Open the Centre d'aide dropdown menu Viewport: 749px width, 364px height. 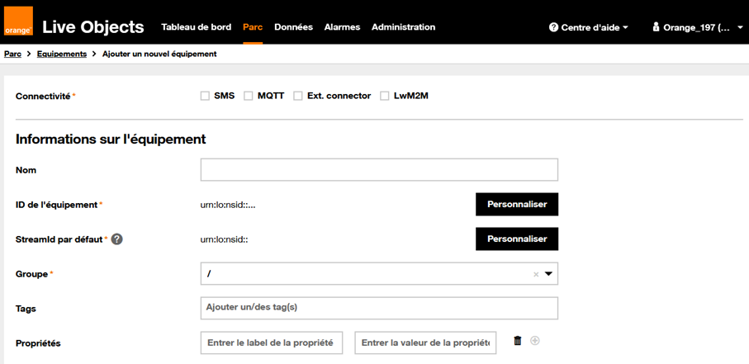click(x=588, y=27)
